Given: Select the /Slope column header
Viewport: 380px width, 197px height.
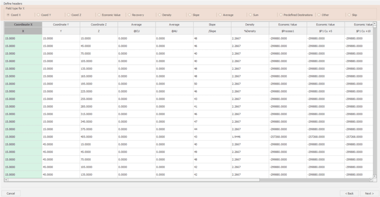Looking at the screenshot, I should coord(212,31).
